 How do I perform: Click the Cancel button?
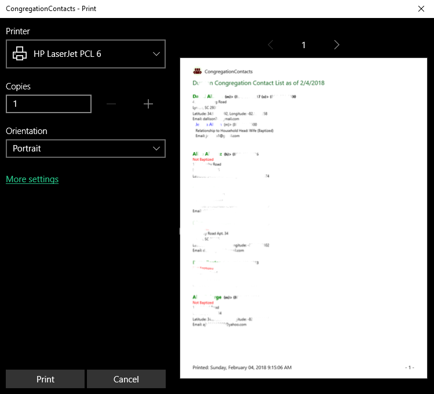pos(126,379)
